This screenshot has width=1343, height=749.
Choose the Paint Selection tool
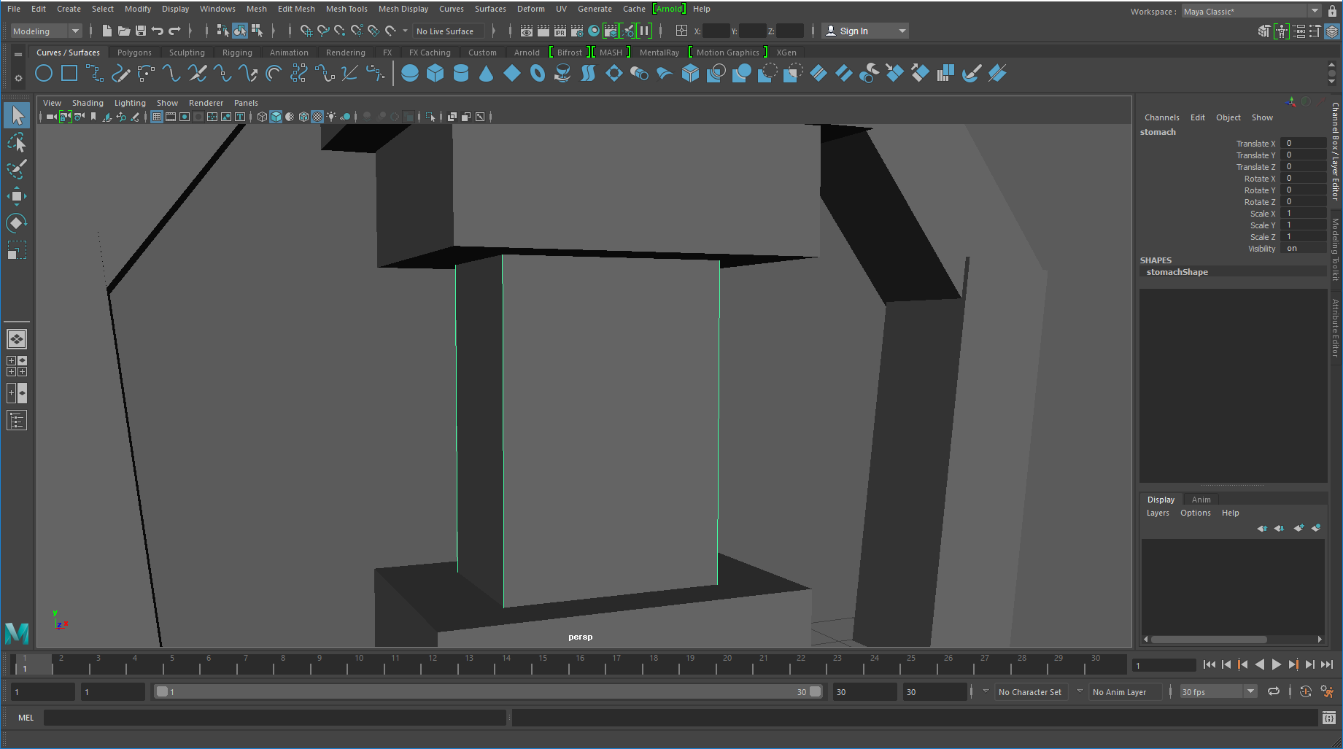(x=16, y=169)
